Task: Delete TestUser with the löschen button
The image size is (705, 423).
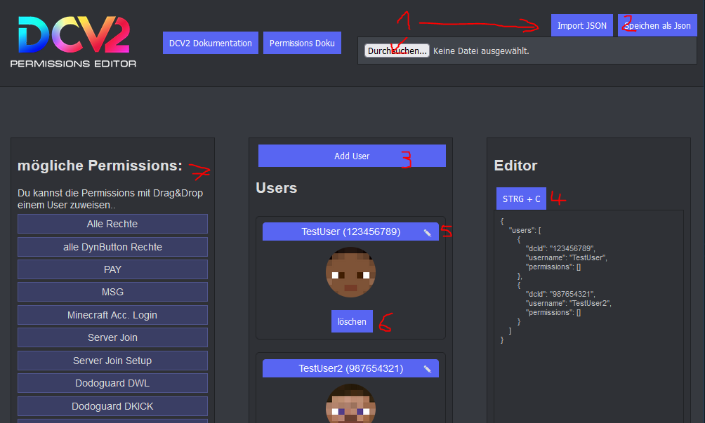Action: [352, 321]
